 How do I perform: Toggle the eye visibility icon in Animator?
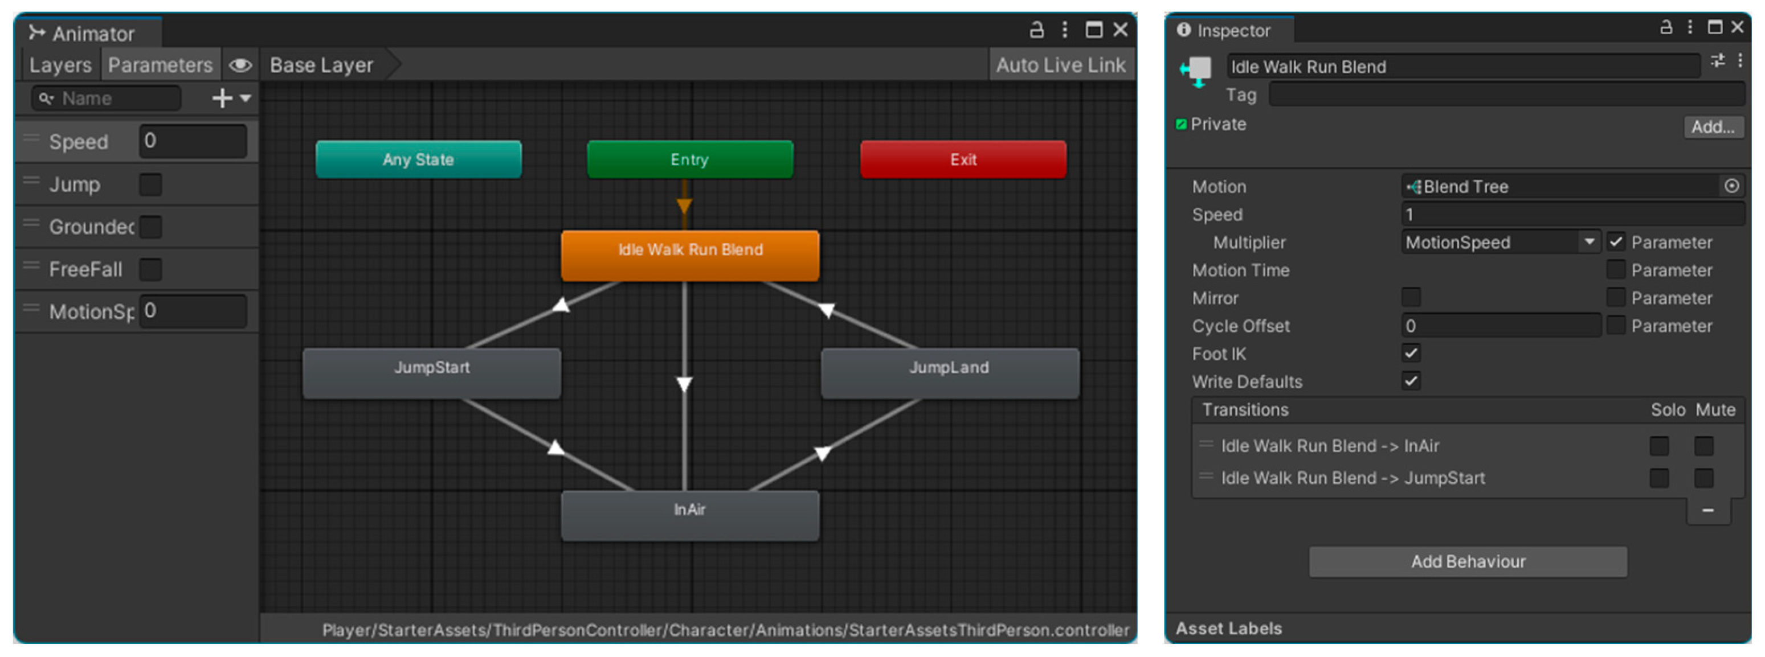[x=240, y=65]
